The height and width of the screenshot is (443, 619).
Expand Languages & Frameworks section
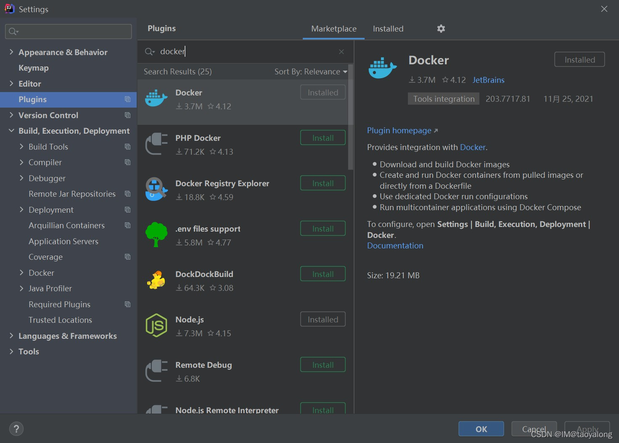point(11,336)
